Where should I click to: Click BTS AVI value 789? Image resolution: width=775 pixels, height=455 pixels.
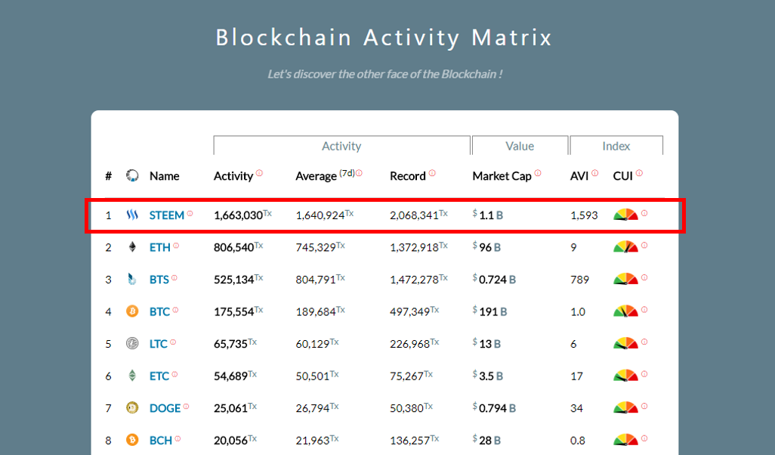580,280
